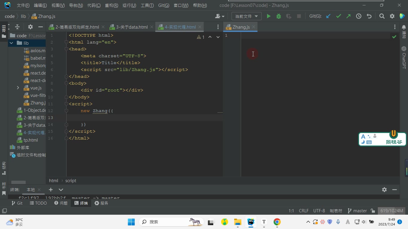Open Chrome from the taskbar
408x229 pixels.
coord(277,222)
